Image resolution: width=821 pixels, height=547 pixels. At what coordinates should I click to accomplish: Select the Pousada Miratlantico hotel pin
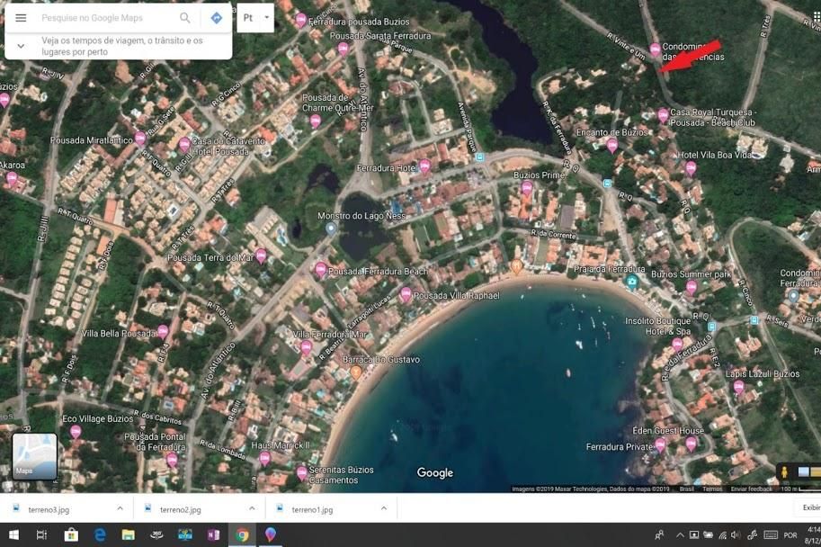click(139, 139)
